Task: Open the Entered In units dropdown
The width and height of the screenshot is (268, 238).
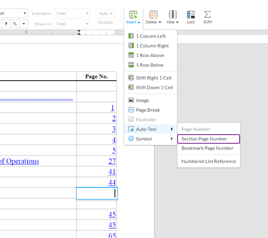Action: click(x=71, y=13)
